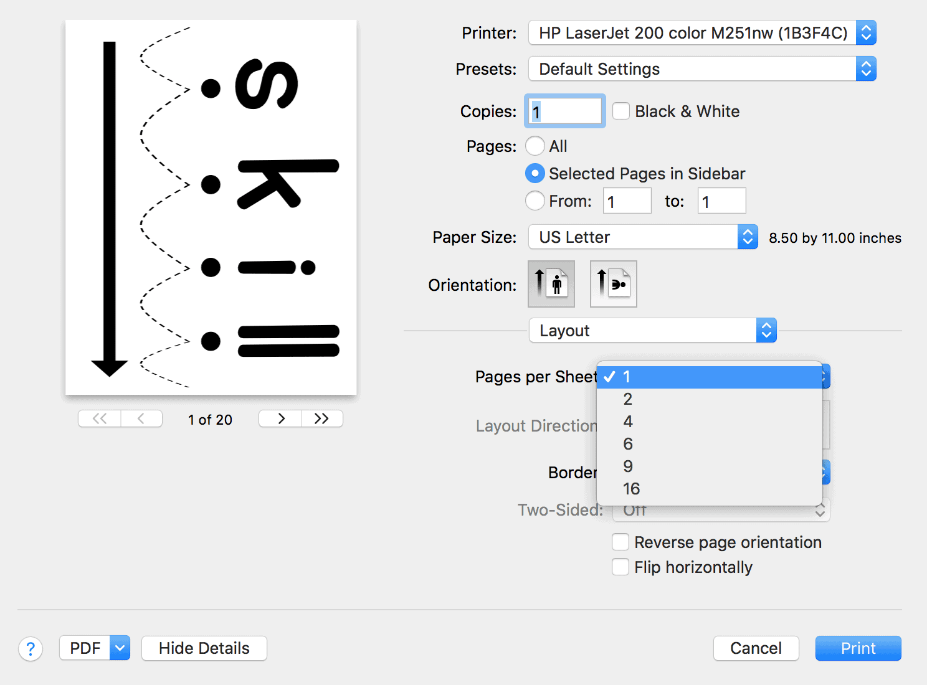Image resolution: width=927 pixels, height=685 pixels.
Task: Open the Layout section dropdown
Action: tap(653, 331)
